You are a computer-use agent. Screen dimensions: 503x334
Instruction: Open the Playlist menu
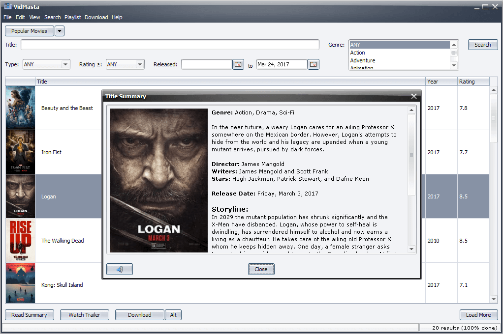tap(72, 17)
